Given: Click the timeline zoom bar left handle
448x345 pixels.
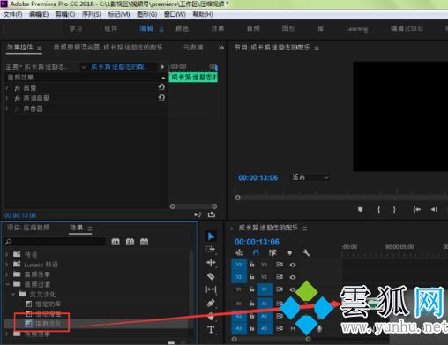Looking at the screenshot, I should pyautogui.click(x=234, y=339).
